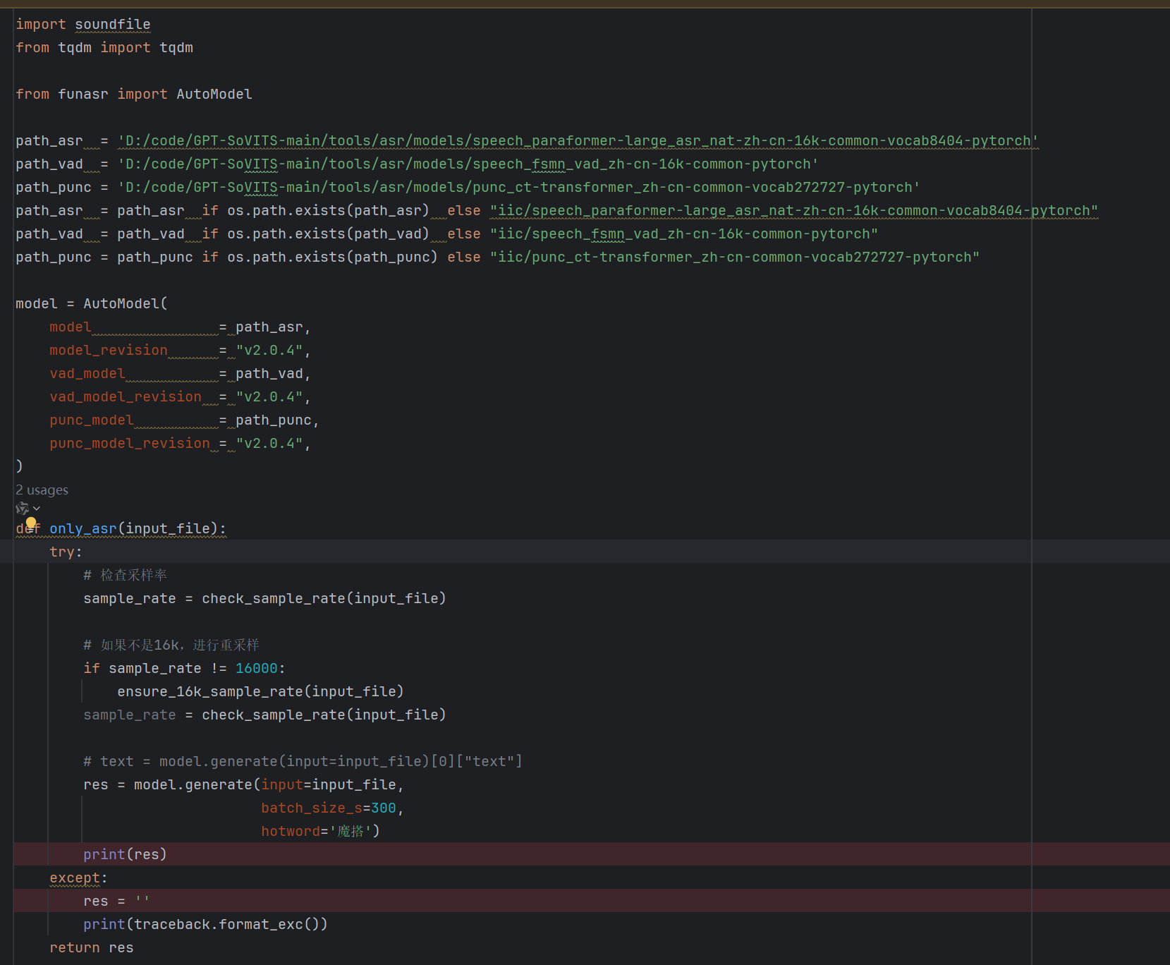Click os.path.exists(path_punc) call

(x=332, y=257)
